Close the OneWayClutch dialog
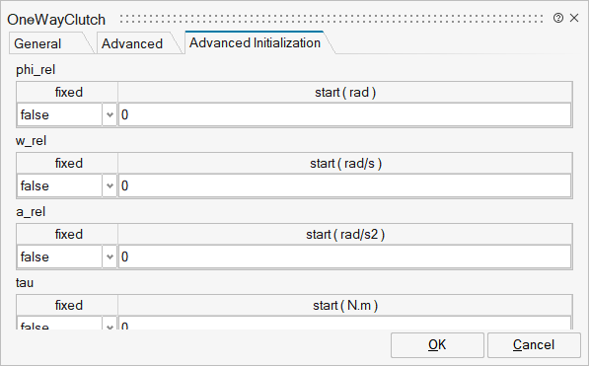Viewport: 589px width, 366px height. click(x=574, y=18)
